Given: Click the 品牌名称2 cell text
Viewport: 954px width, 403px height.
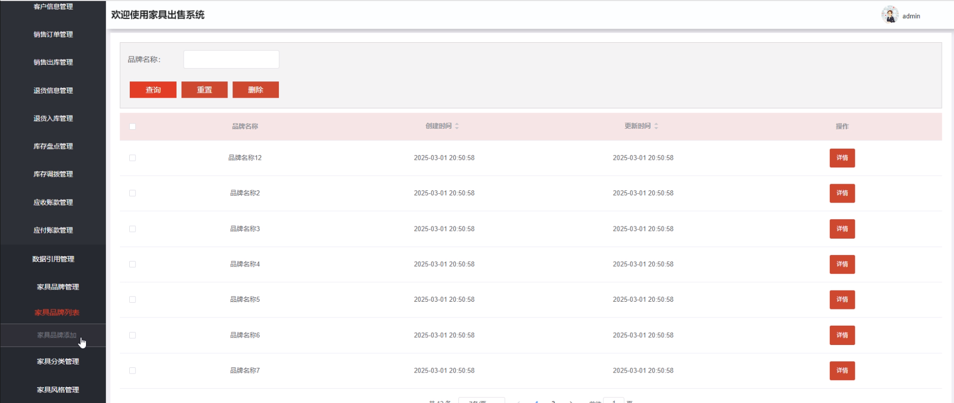Looking at the screenshot, I should (245, 193).
